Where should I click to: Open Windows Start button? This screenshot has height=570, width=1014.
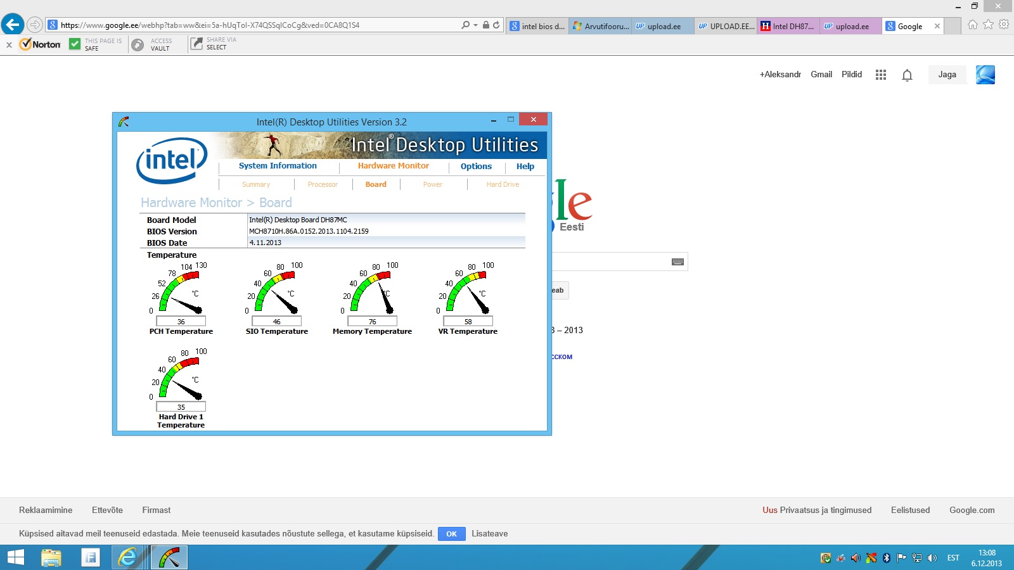coord(15,557)
